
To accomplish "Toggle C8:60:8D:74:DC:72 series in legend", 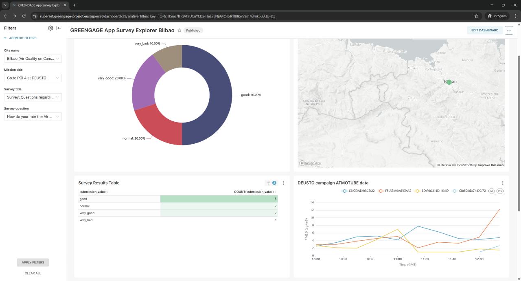I will (x=468, y=191).
